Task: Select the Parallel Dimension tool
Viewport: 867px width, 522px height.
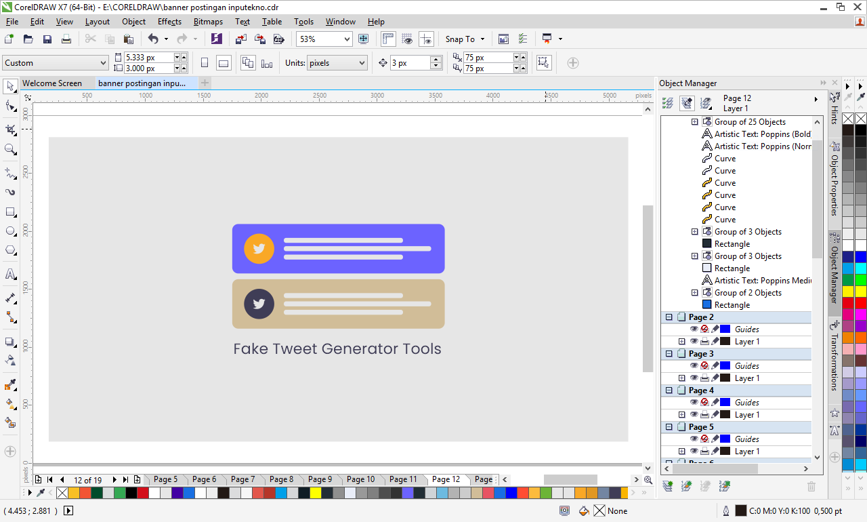Action: coord(10,298)
